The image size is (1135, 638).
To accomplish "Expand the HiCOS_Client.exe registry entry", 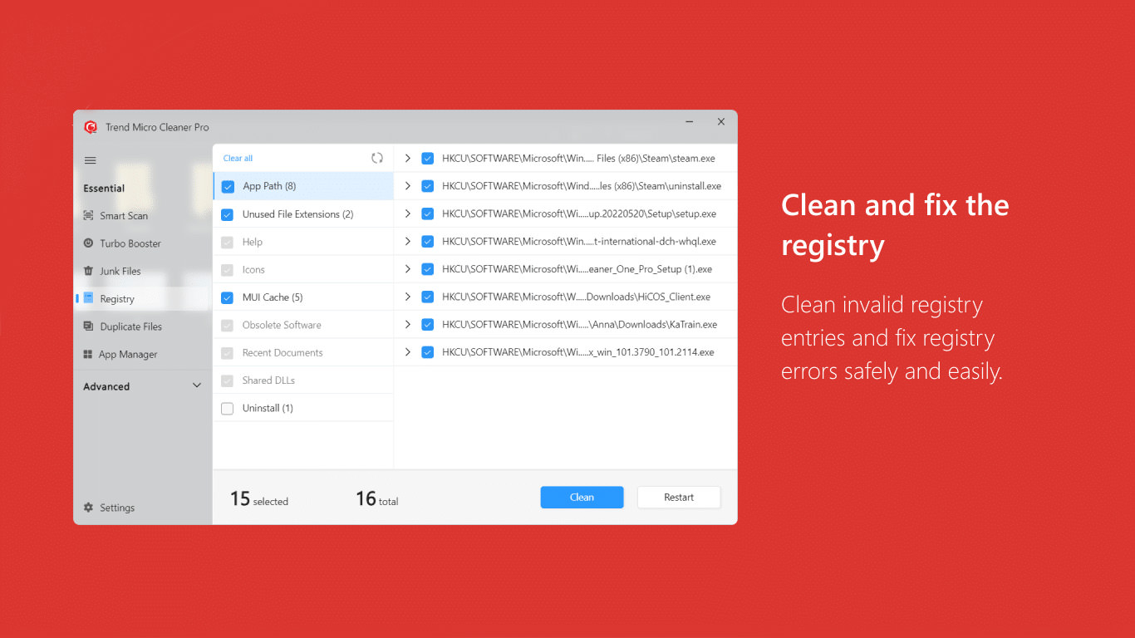I will click(408, 297).
